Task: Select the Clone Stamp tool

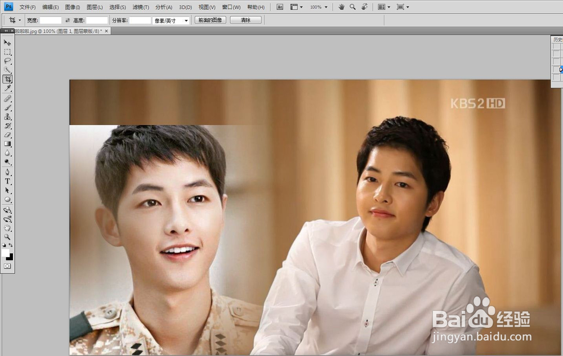Action: [x=7, y=116]
